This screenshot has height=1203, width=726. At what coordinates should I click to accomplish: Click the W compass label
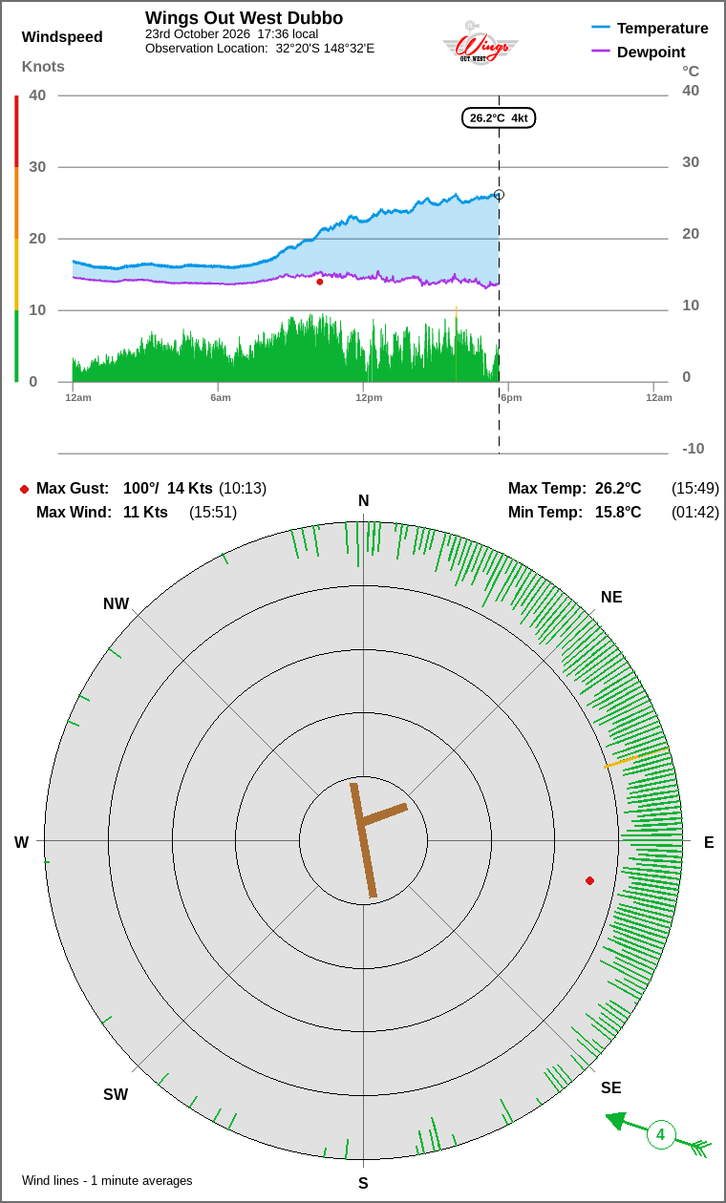21,842
